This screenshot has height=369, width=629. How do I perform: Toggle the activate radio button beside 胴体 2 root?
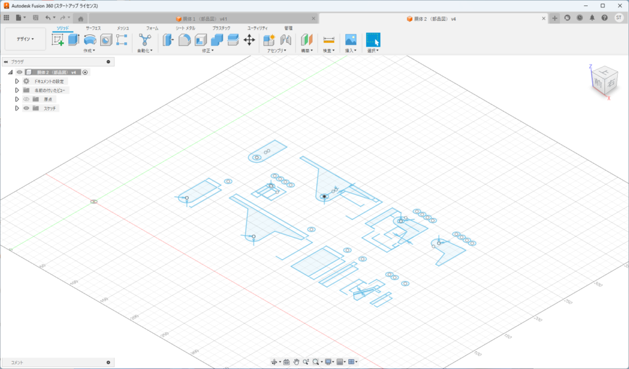(85, 72)
